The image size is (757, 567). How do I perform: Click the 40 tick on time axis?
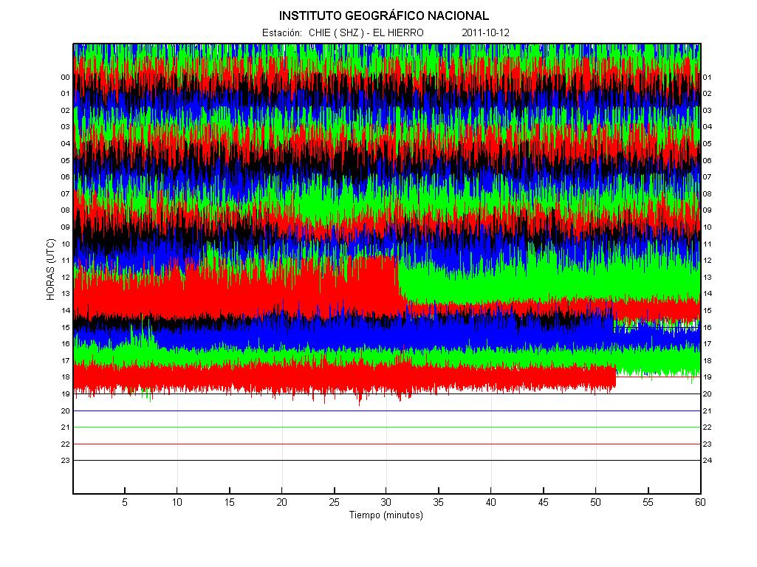pyautogui.click(x=491, y=502)
